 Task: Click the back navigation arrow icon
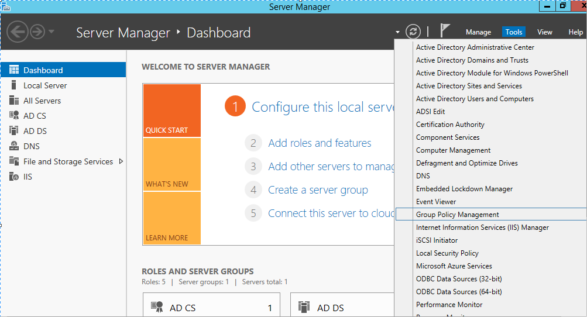click(x=18, y=32)
